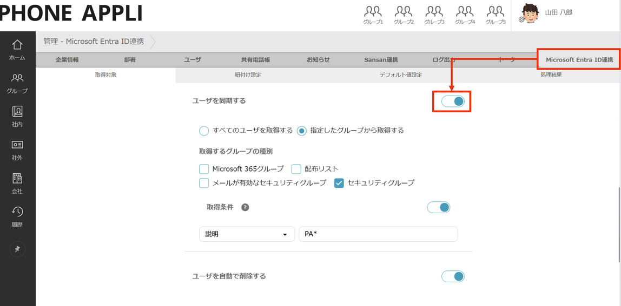
Task: Open Microsoft Entra ID連携 tab
Action: tap(579, 60)
